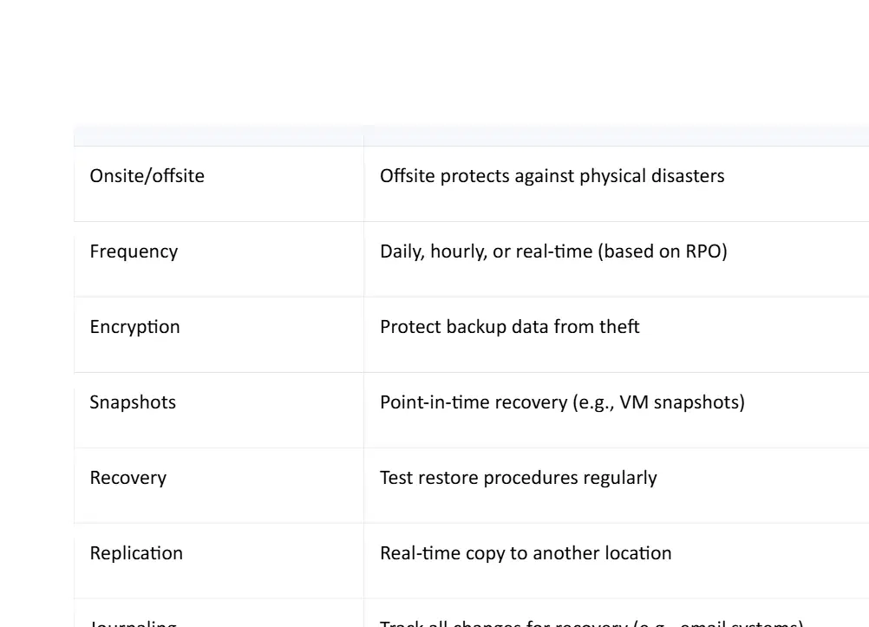Screen dimensions: 869x627
Task: Select the Recovery cell
Action: pos(219,486)
